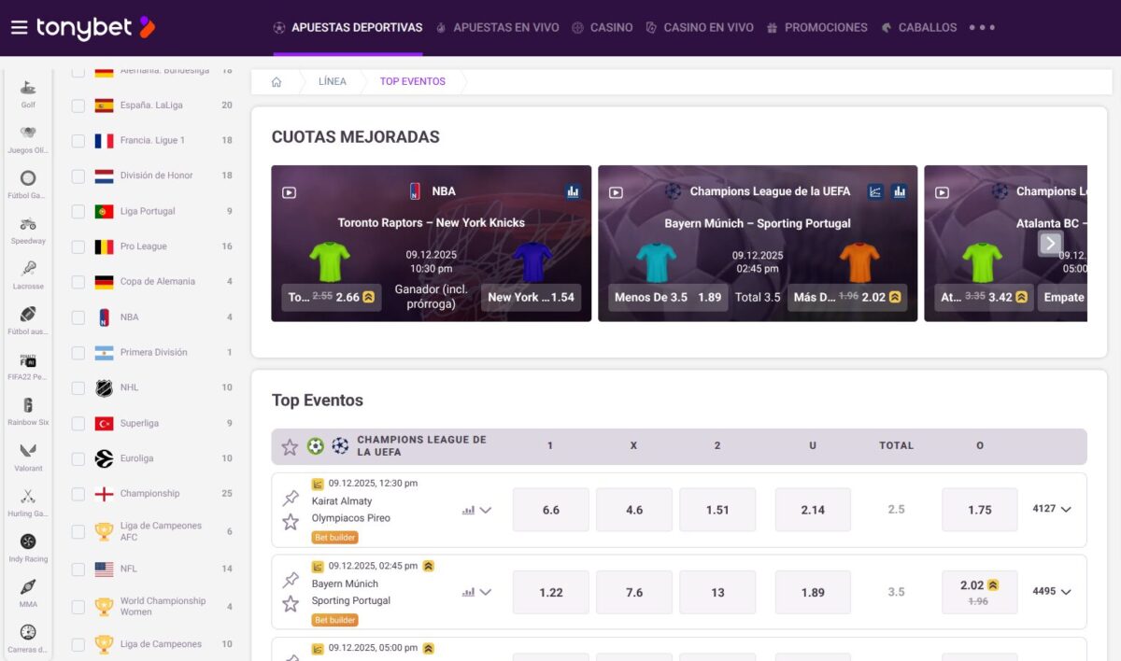This screenshot has height=661, width=1121.
Task: Check the División de Honor checkbox
Action: pyautogui.click(x=78, y=176)
